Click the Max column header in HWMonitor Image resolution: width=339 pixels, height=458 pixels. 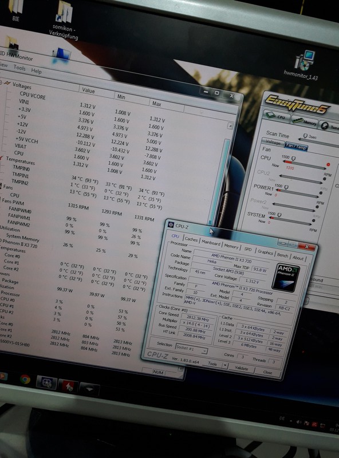tap(166, 105)
